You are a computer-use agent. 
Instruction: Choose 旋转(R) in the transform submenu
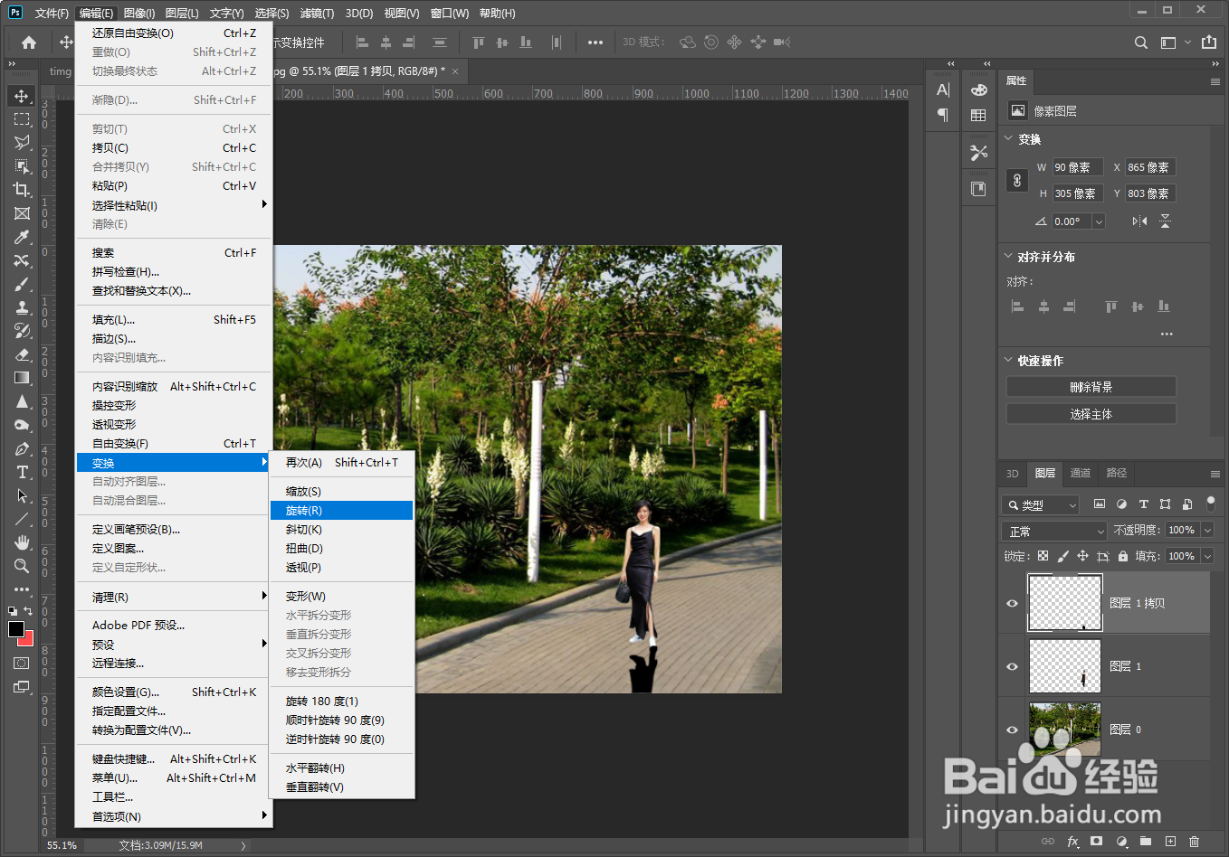click(341, 511)
